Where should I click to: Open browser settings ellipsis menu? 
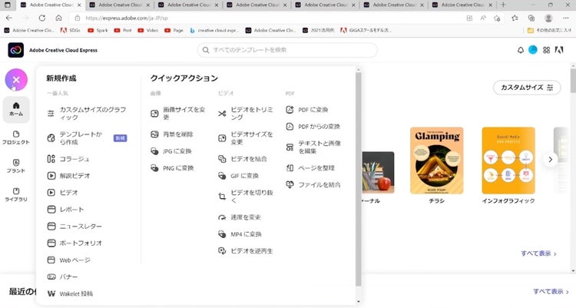coord(566,18)
